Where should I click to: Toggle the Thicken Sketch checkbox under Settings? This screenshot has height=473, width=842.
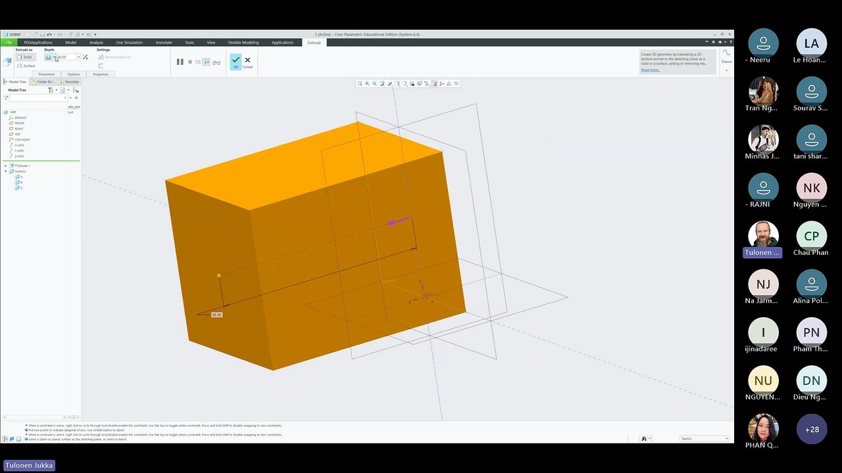click(101, 66)
